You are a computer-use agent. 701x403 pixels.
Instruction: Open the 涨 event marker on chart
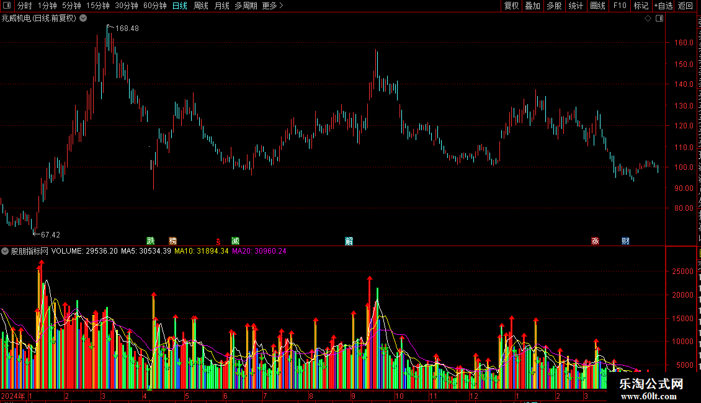[595, 241]
